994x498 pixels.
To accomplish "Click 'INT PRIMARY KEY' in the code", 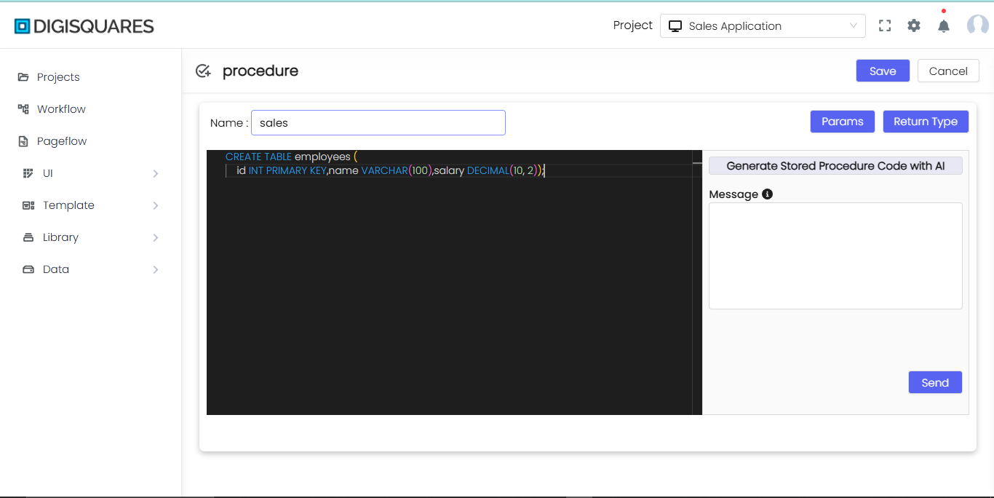I will click(x=287, y=170).
